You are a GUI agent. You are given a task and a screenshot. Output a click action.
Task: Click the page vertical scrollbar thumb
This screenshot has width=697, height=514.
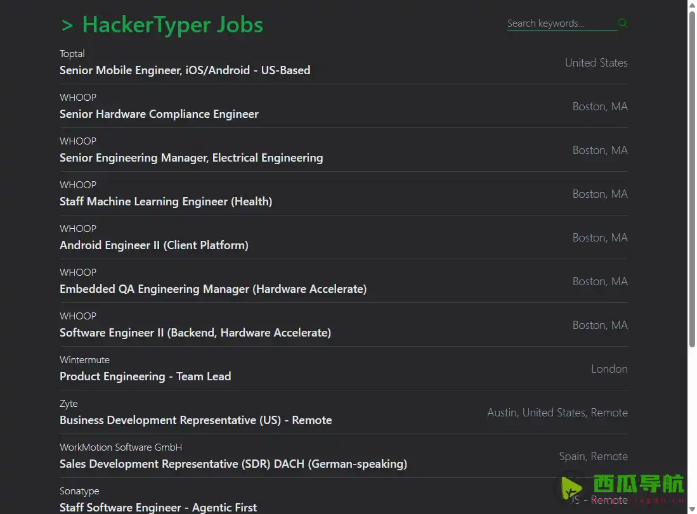coord(692,179)
